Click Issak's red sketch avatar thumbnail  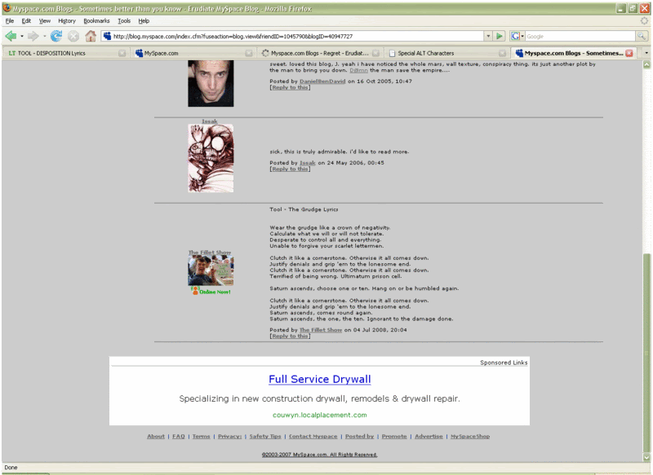211,158
